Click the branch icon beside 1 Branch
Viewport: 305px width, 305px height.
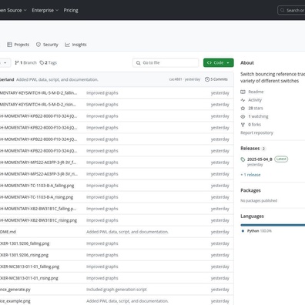tap(17, 62)
